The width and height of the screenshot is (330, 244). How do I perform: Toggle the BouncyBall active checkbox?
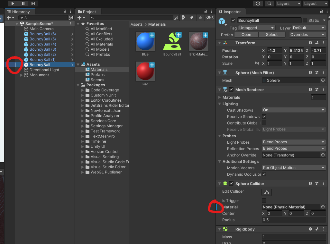coord(233,20)
